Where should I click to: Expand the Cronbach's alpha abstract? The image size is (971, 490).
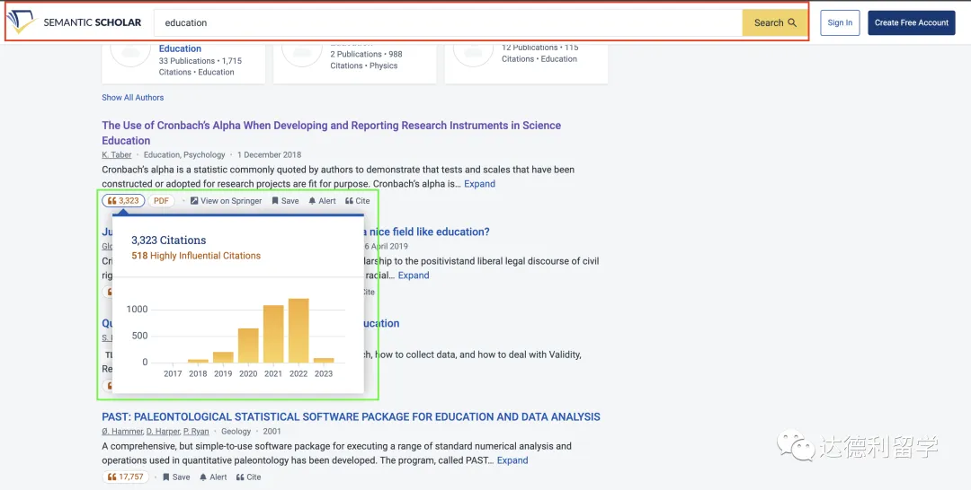point(479,184)
